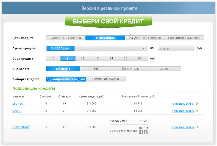Choose Поэтапная выдача disbursement
The image size is (217, 146).
(x=105, y=79)
